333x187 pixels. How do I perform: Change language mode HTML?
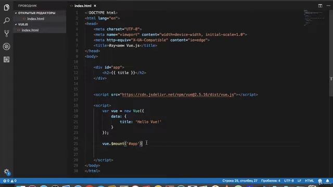point(309,181)
